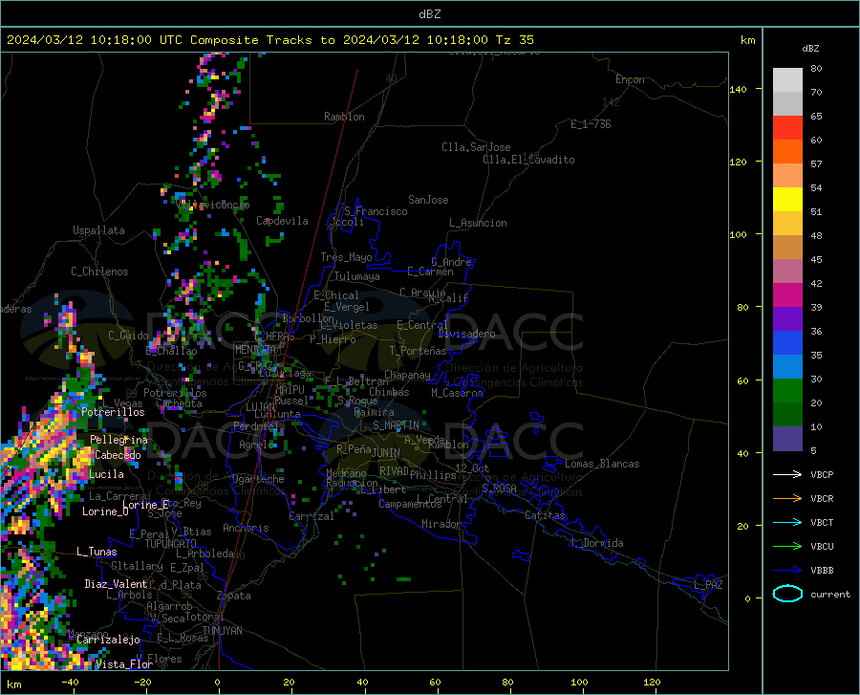This screenshot has width=860, height=695.
Task: Click the L_Asuncion label
Action: pos(478,223)
